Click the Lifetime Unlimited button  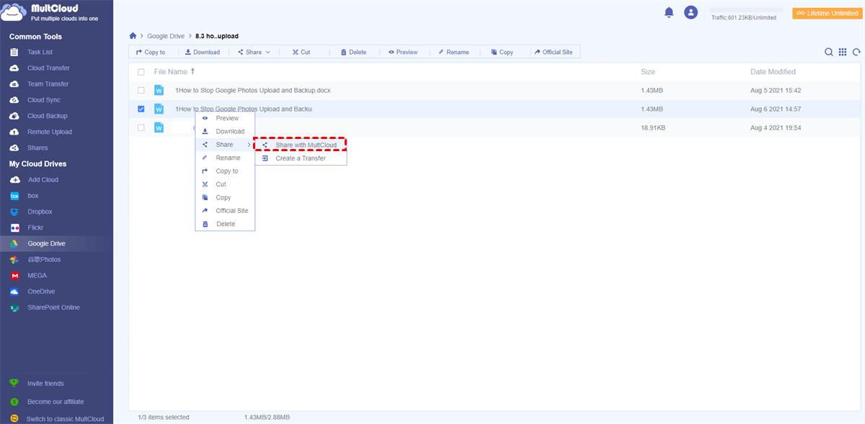826,13
